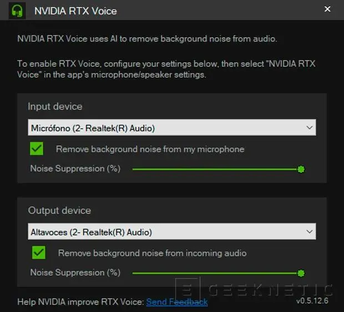344x312 pixels.
Task: Select the Micrófono (2- Realtek(R) Audio) text
Action: [x=93, y=128]
